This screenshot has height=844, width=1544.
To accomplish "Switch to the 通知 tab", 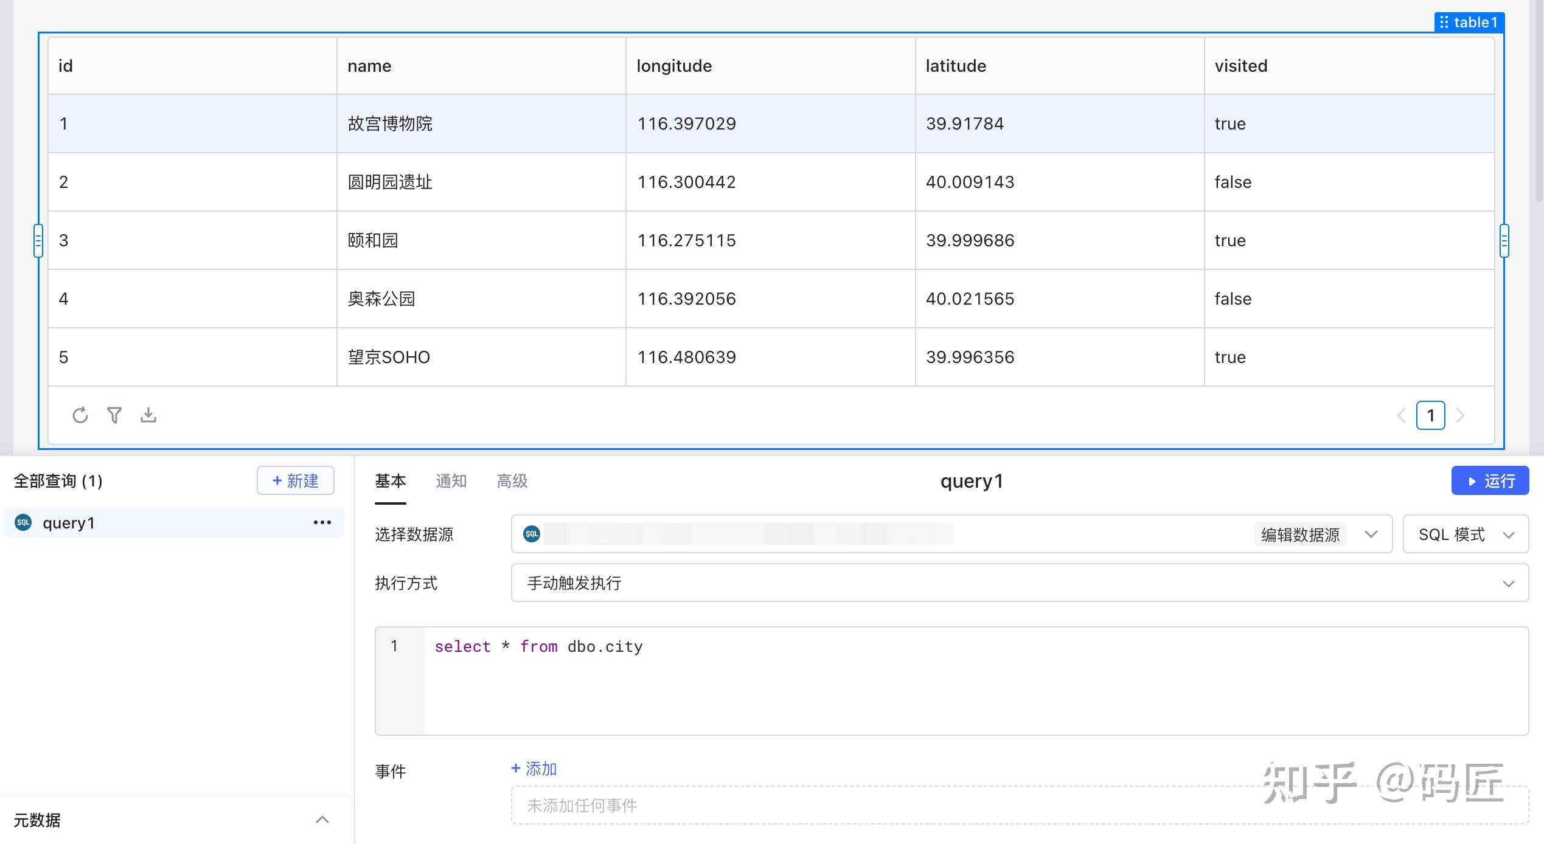I will point(451,481).
